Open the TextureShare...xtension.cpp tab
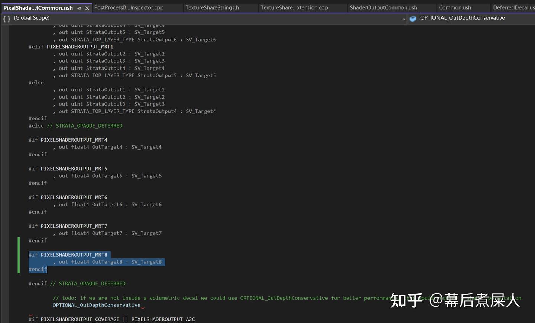Image resolution: width=535 pixels, height=323 pixels. pyautogui.click(x=294, y=7)
